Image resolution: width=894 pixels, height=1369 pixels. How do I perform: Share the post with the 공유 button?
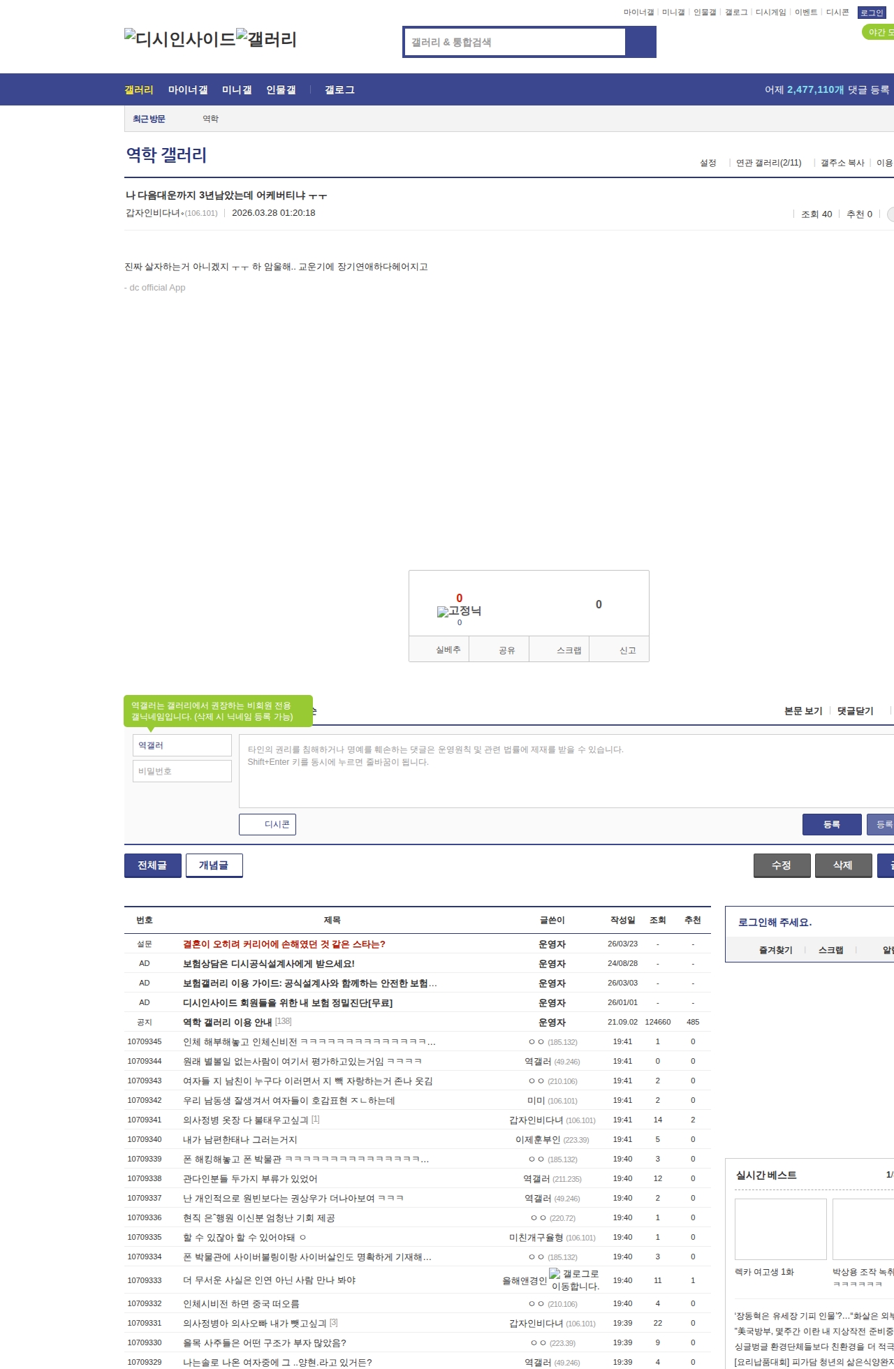[499, 650]
